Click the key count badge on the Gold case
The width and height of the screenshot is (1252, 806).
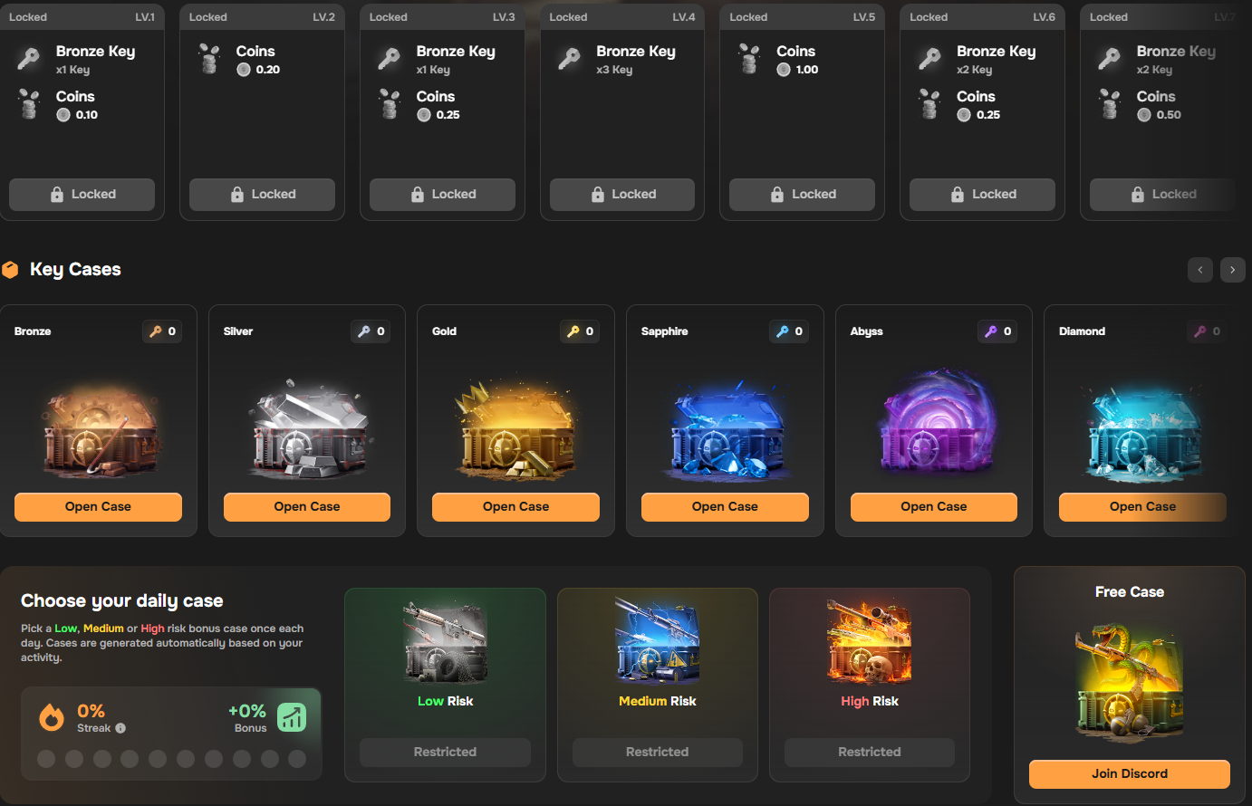click(579, 331)
